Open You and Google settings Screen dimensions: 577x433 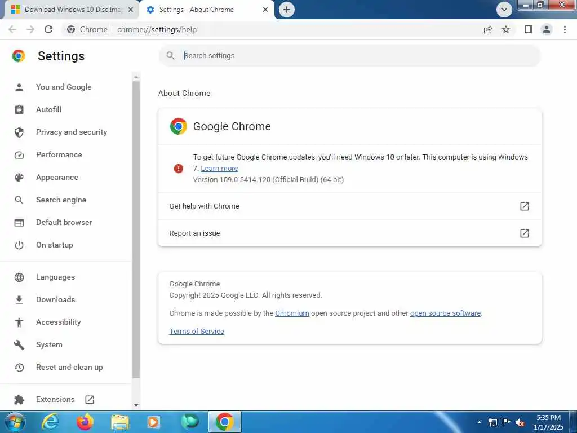64,87
